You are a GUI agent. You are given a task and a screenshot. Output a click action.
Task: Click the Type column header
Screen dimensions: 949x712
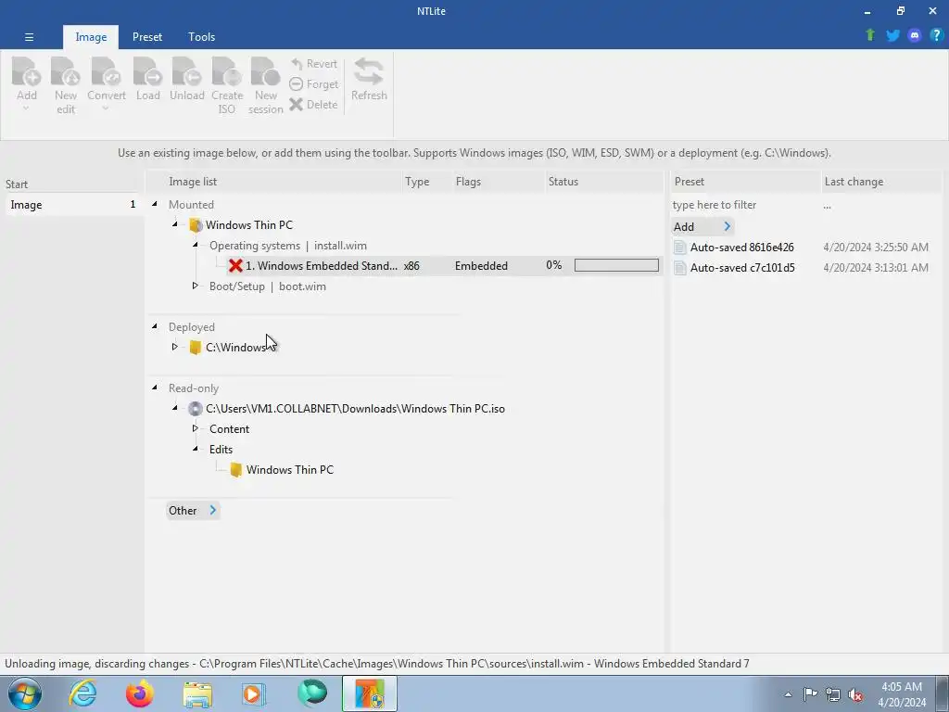click(427, 182)
